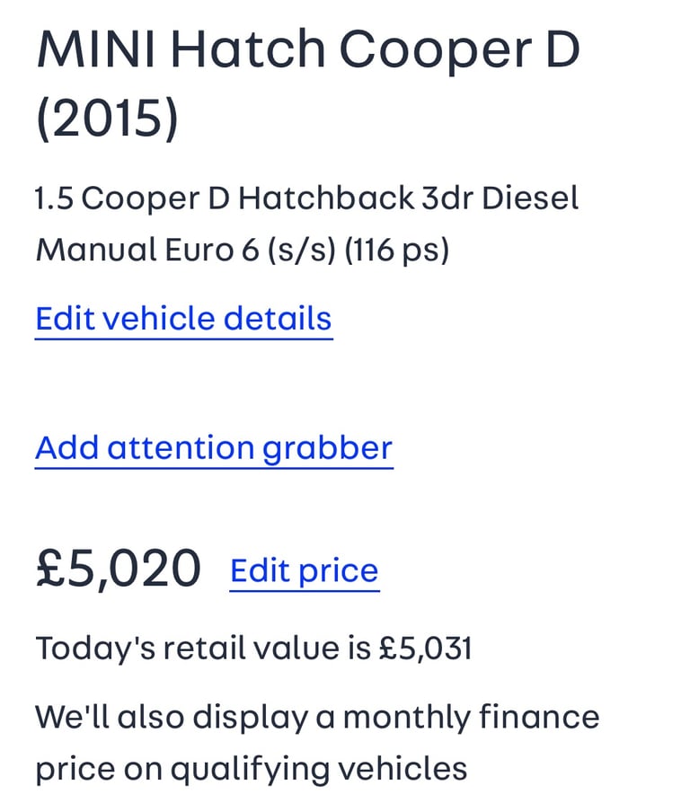The height and width of the screenshot is (794, 690).
Task: Click the Add attention grabber link
Action: [x=214, y=447]
